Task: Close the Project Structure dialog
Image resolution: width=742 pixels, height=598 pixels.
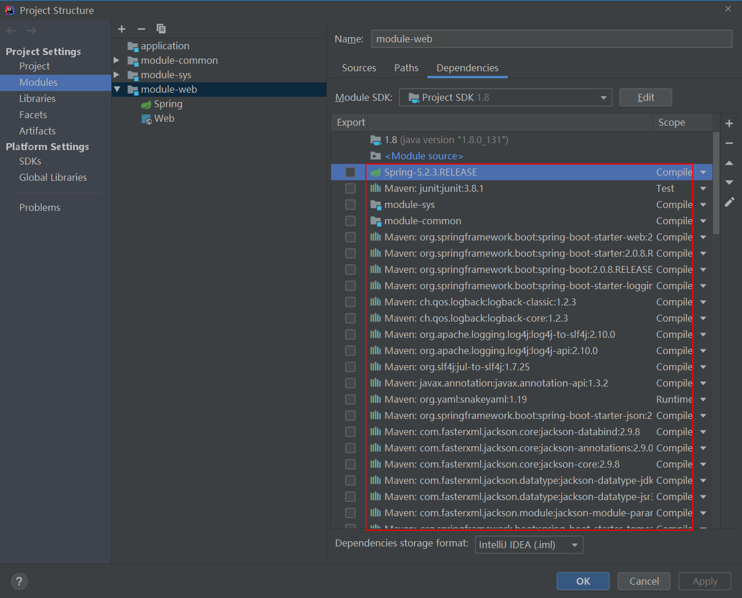Action: (x=728, y=9)
